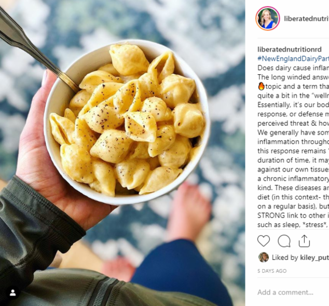
Task: Click the 'Liked by' label text
Action: [x=285, y=258]
